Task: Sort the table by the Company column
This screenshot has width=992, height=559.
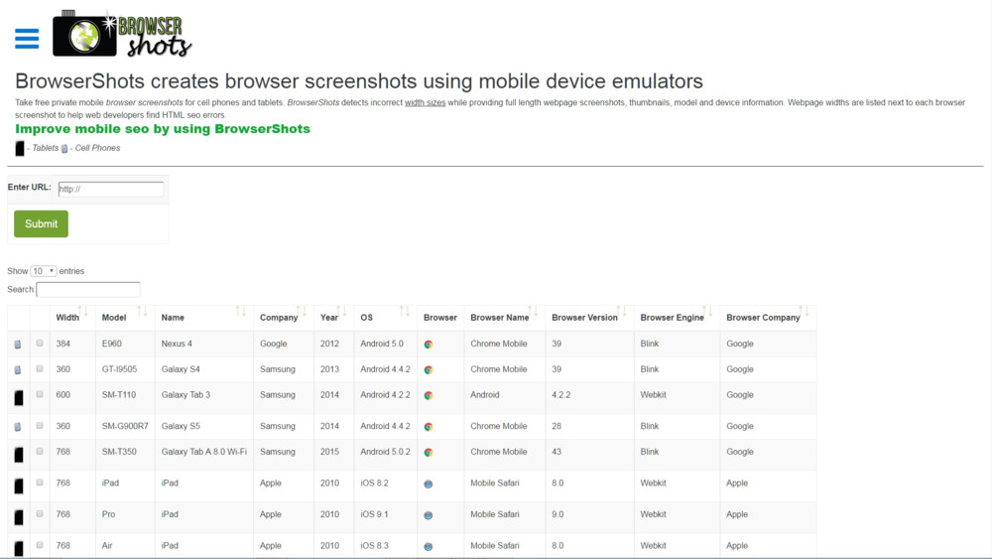Action: pyautogui.click(x=284, y=317)
